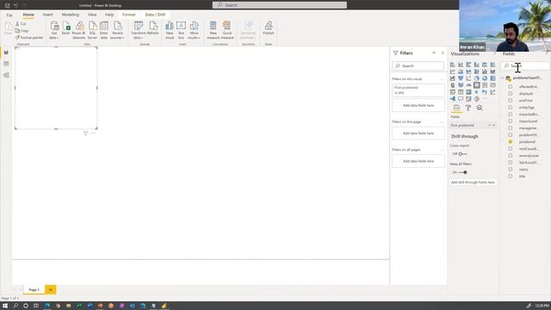
Task: Check the endTime field checkbox
Action: coord(511,101)
